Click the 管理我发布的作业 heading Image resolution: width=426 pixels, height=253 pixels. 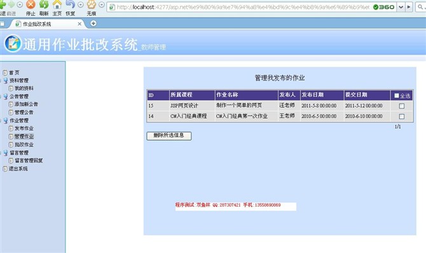click(280, 78)
